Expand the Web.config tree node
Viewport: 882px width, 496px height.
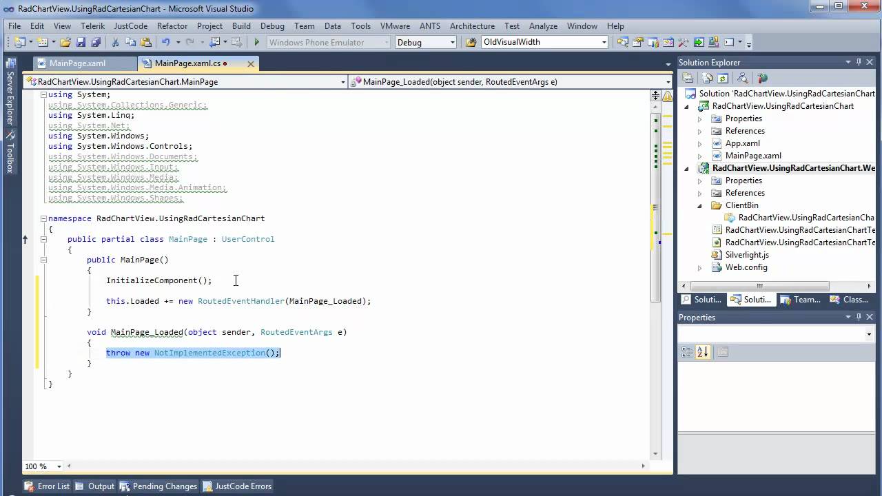point(700,267)
